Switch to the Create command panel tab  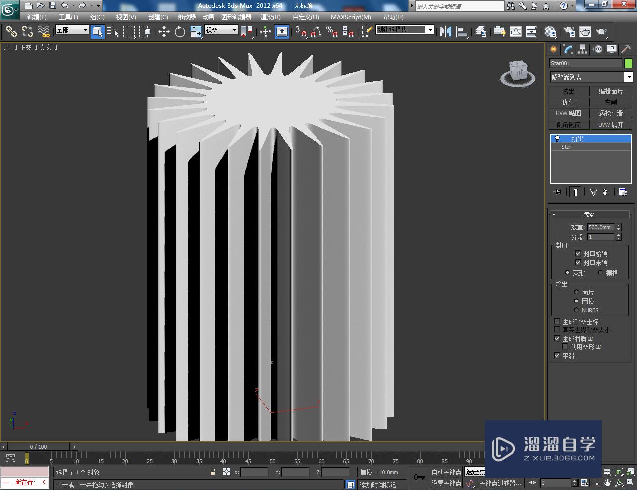pos(553,49)
